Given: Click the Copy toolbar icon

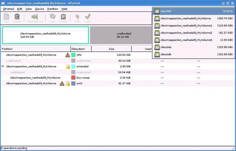Looking at the screenshot, I should (53, 17).
